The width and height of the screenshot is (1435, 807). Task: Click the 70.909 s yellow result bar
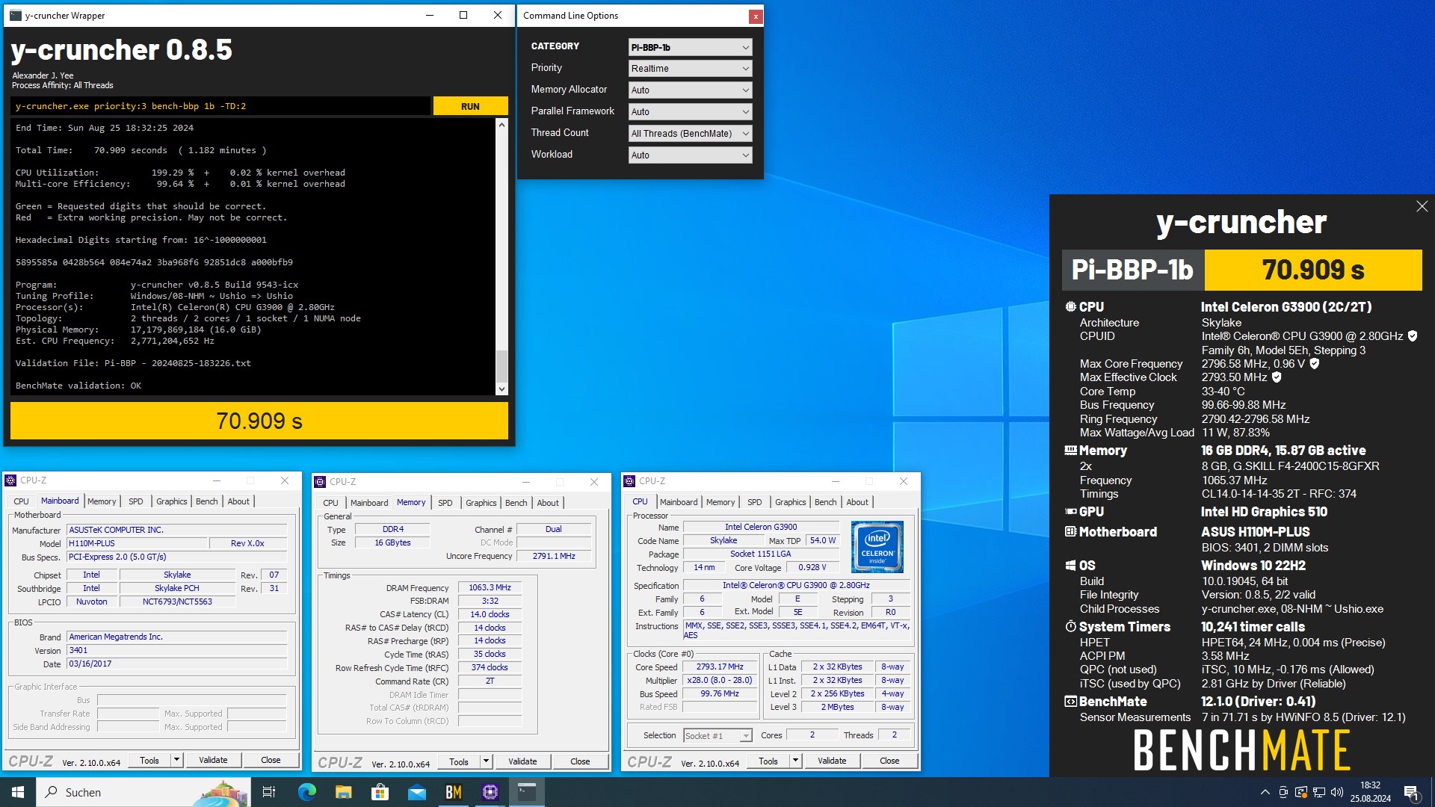259,421
